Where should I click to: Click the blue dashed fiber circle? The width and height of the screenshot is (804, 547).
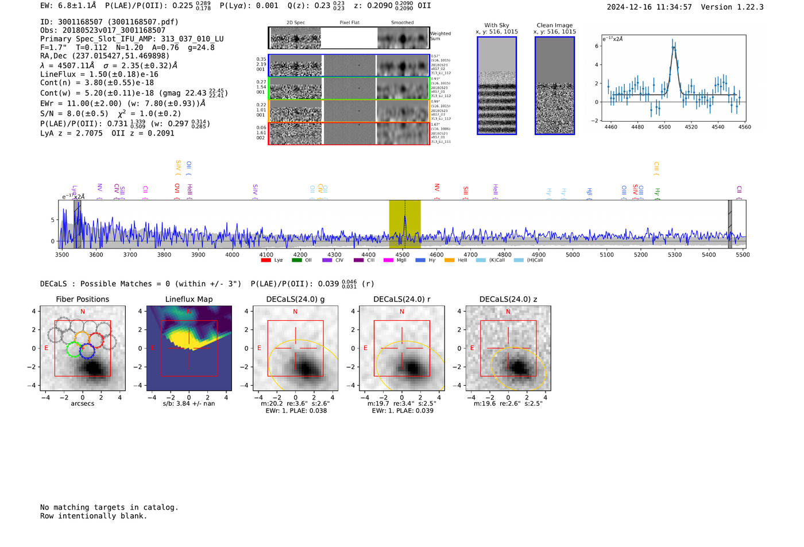pyautogui.click(x=87, y=351)
